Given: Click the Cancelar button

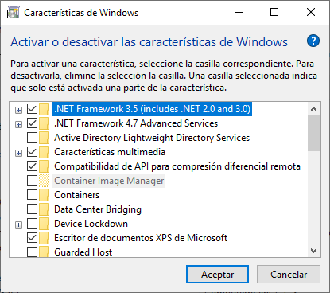Looking at the screenshot, I should coord(289,275).
